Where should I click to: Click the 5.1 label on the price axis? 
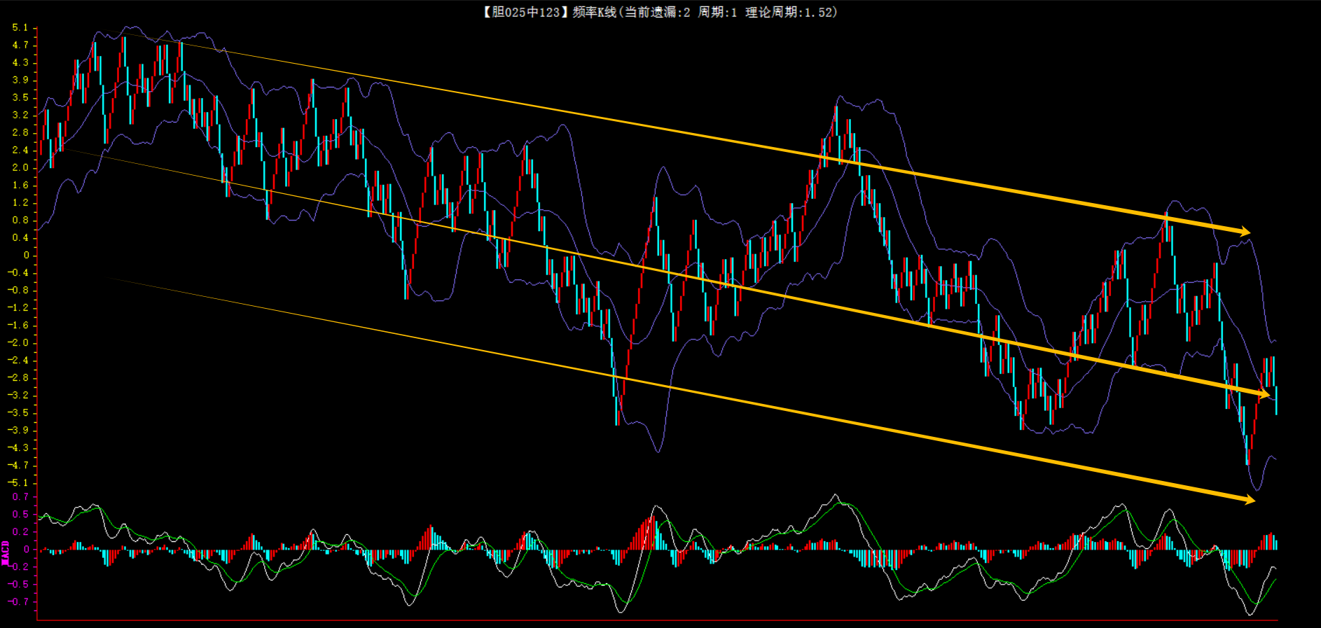click(x=20, y=28)
